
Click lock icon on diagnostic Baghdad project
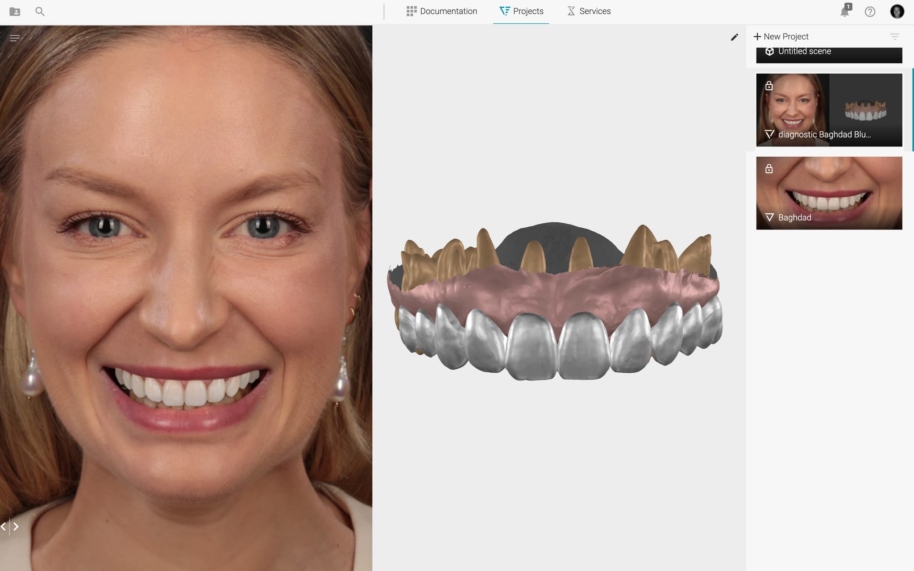click(x=769, y=86)
